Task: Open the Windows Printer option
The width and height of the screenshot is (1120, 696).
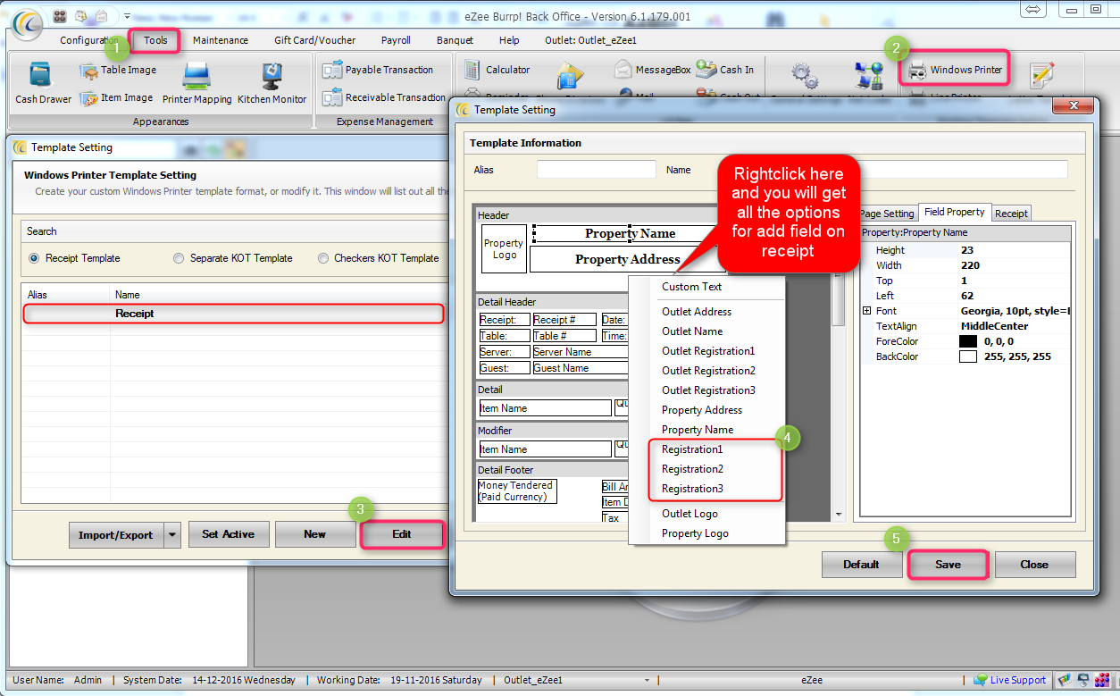Action: pyautogui.click(x=955, y=69)
